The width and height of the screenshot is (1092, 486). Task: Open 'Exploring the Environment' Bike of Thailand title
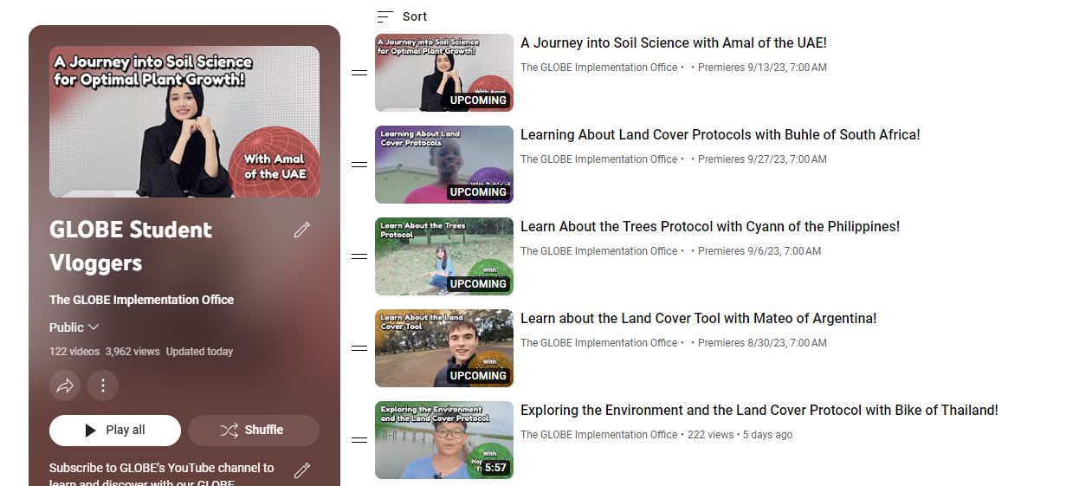click(x=759, y=411)
